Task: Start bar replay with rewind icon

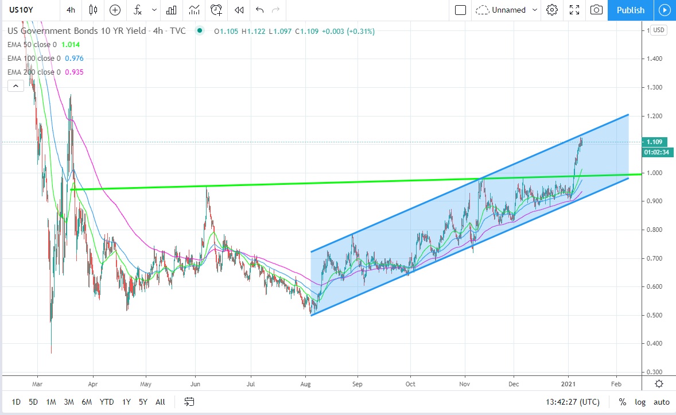Action: pyautogui.click(x=239, y=10)
